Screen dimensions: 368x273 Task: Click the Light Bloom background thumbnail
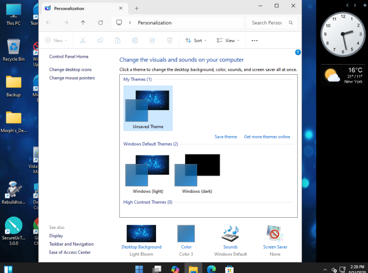coord(141,233)
